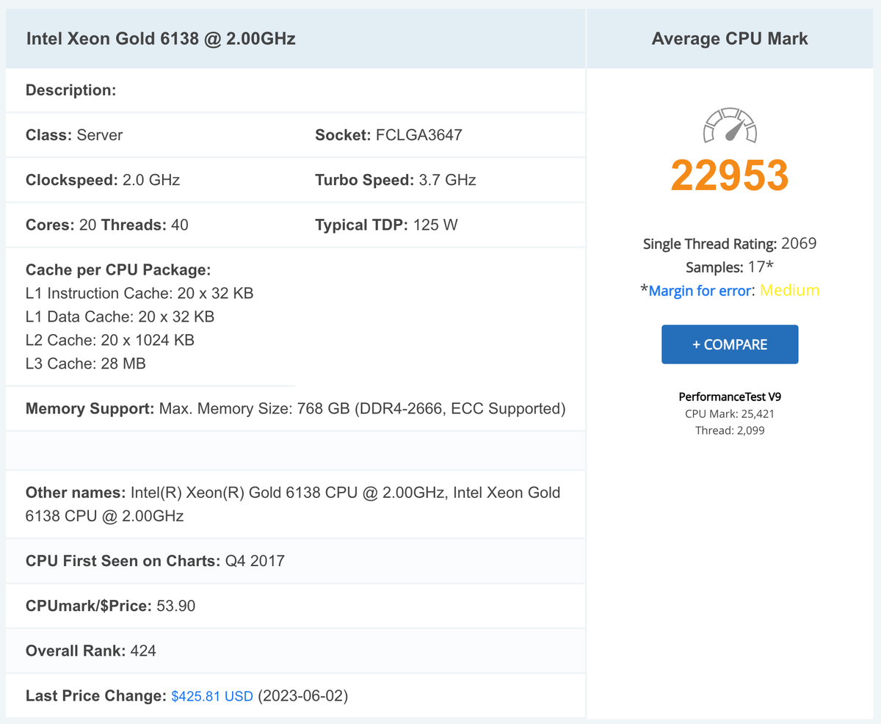Image resolution: width=881 pixels, height=724 pixels.
Task: Open the Margin for error link
Action: point(700,291)
